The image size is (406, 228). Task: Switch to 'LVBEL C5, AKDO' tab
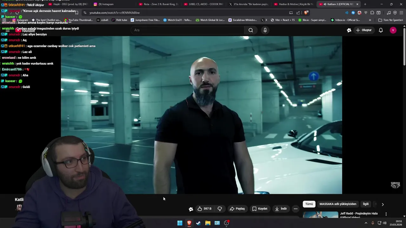pos(203,4)
